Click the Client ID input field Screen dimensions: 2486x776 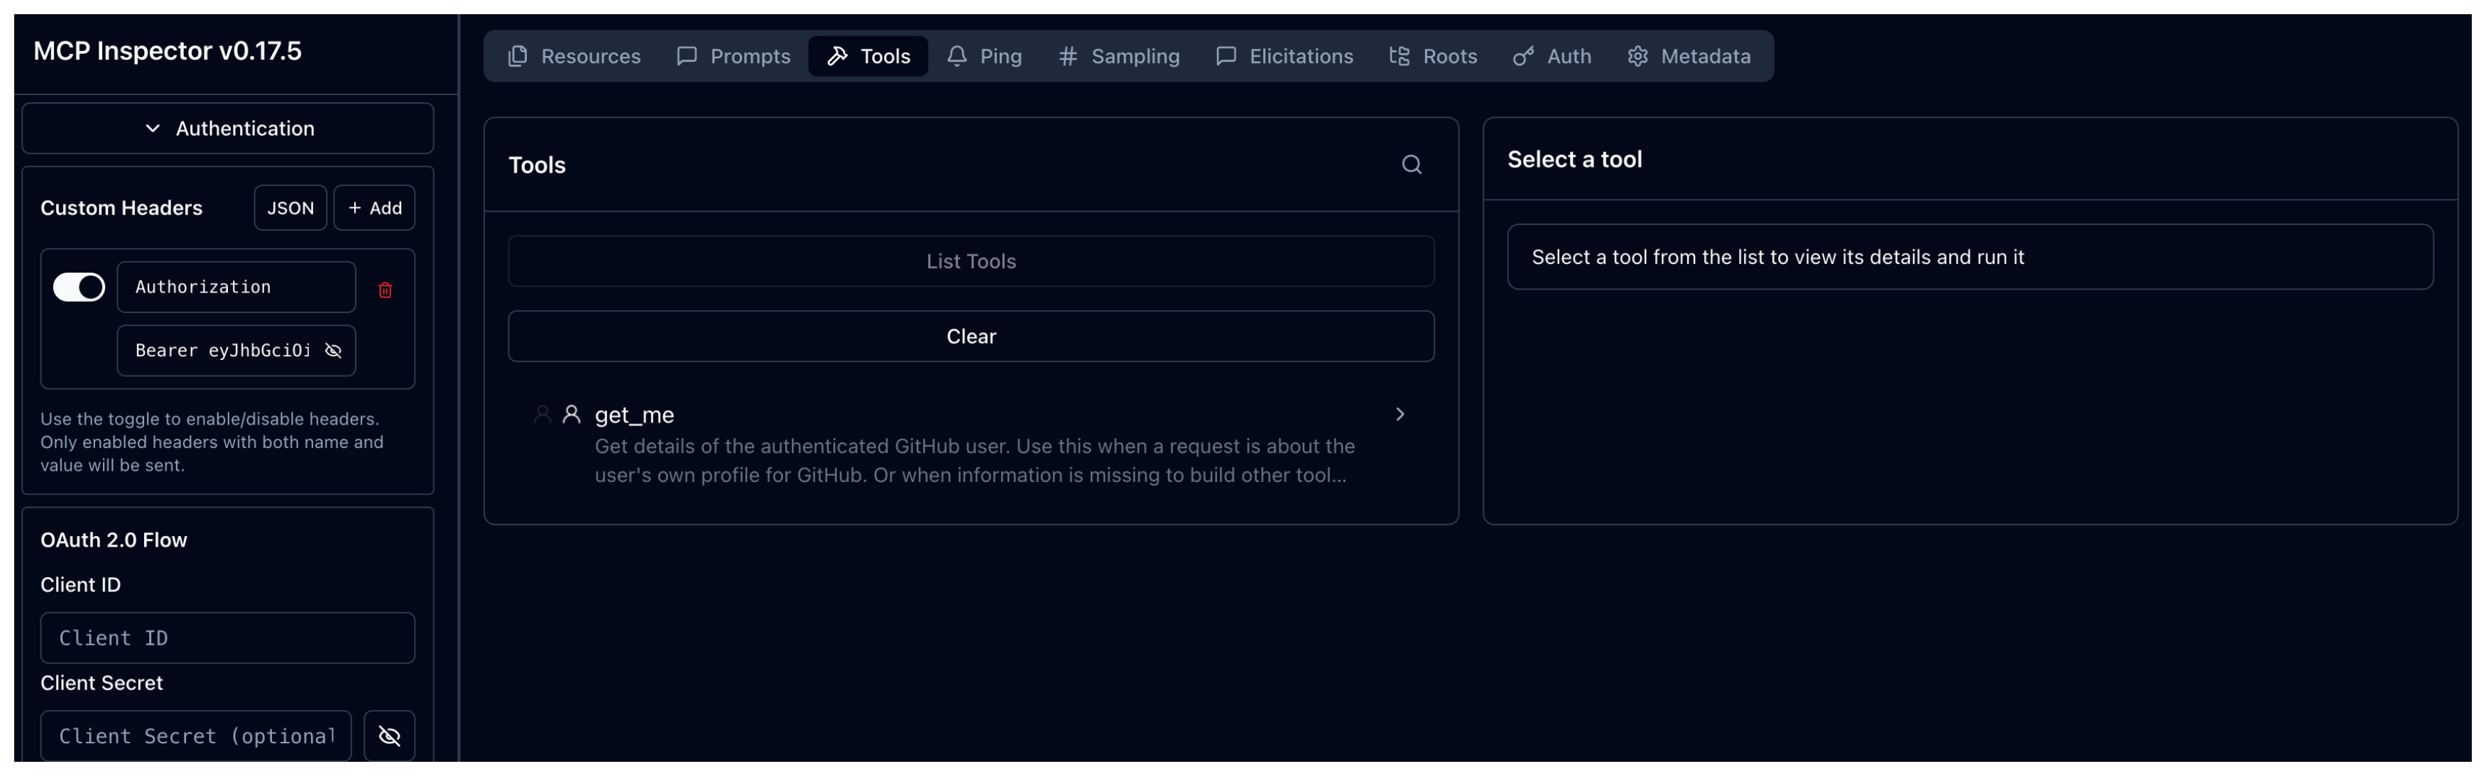pos(228,637)
